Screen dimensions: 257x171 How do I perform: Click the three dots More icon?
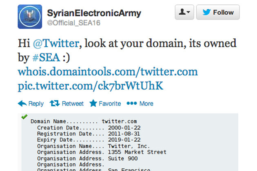132,103
